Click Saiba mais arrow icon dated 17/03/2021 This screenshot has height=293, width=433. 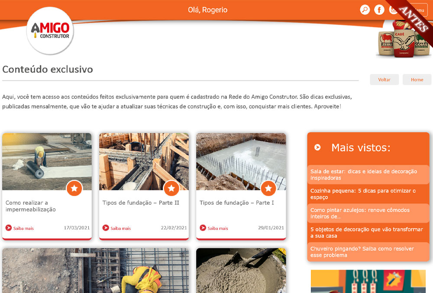click(9, 228)
